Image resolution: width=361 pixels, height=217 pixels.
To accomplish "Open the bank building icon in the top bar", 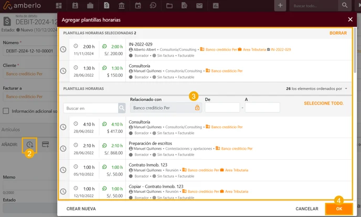I will point(122,6).
